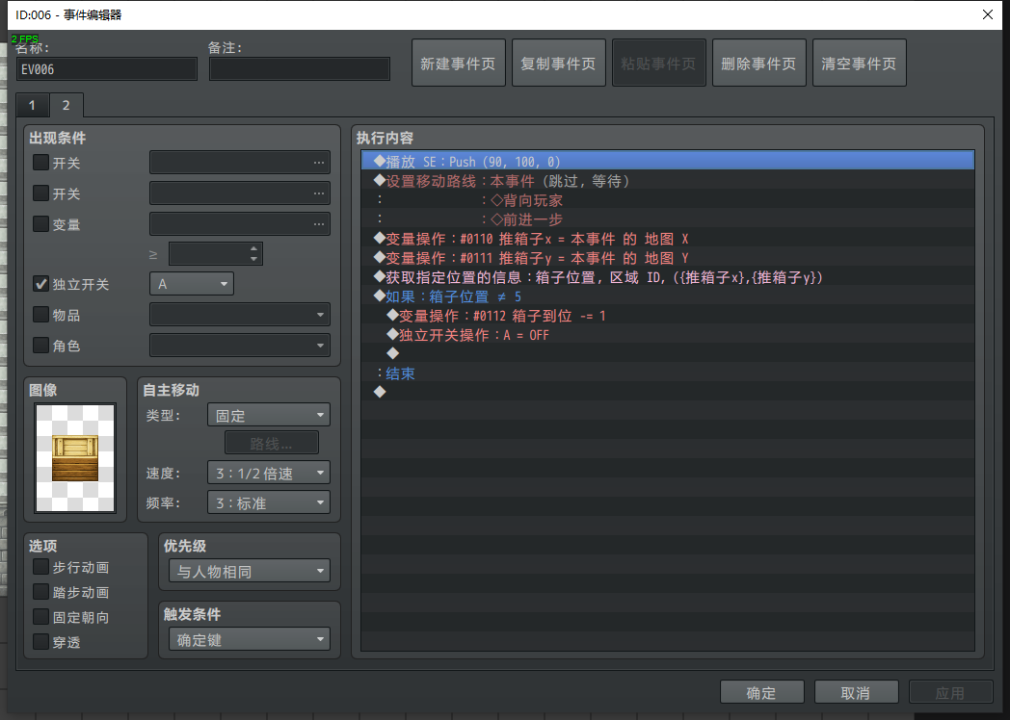Select the empty command line inside the branch
1010x720 pixels.
point(668,354)
